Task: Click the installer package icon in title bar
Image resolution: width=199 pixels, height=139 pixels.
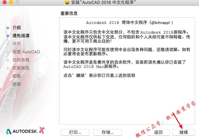Action: (67, 2)
